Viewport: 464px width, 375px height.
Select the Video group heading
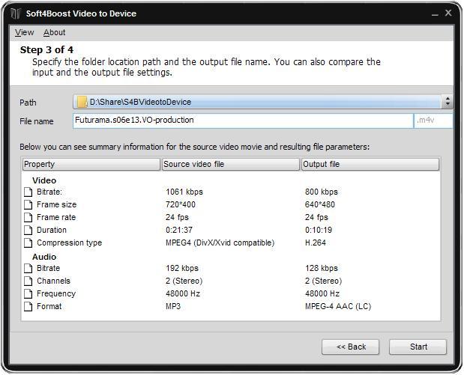tap(44, 180)
